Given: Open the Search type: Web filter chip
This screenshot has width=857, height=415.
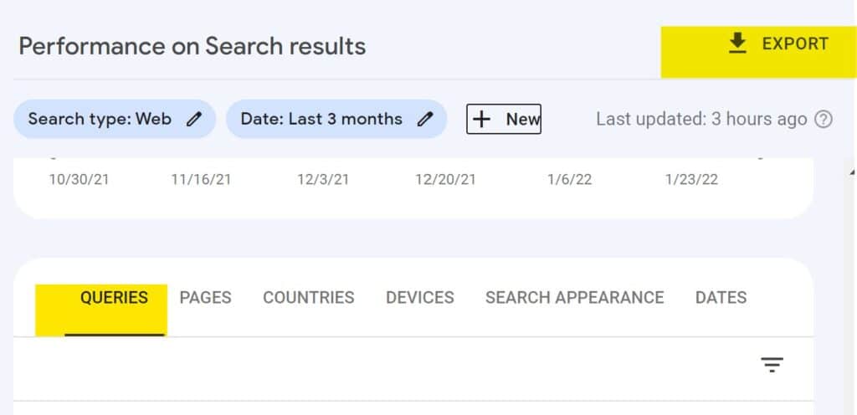Looking at the screenshot, I should (x=115, y=119).
